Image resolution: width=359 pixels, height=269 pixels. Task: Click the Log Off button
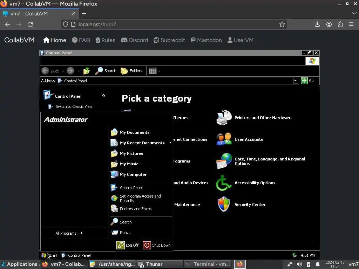(x=128, y=245)
